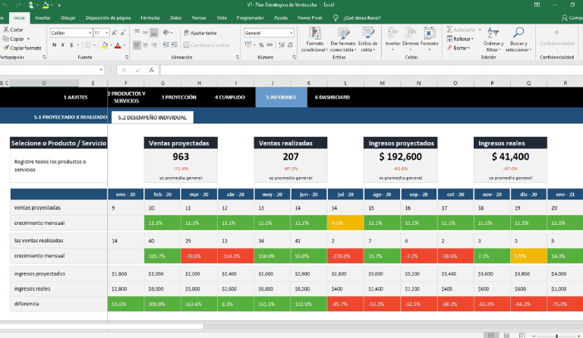The width and height of the screenshot is (583, 338).
Task: Expand the Copiar dropdown arrow
Action: 28,39
